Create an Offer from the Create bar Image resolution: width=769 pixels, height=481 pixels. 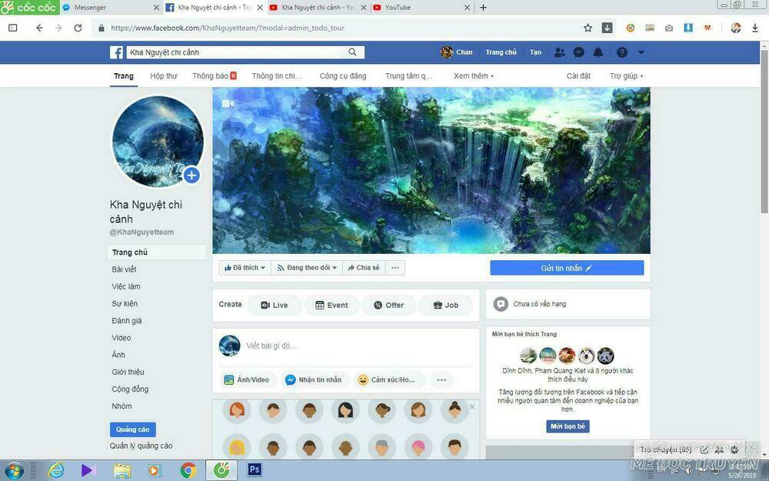[389, 304]
